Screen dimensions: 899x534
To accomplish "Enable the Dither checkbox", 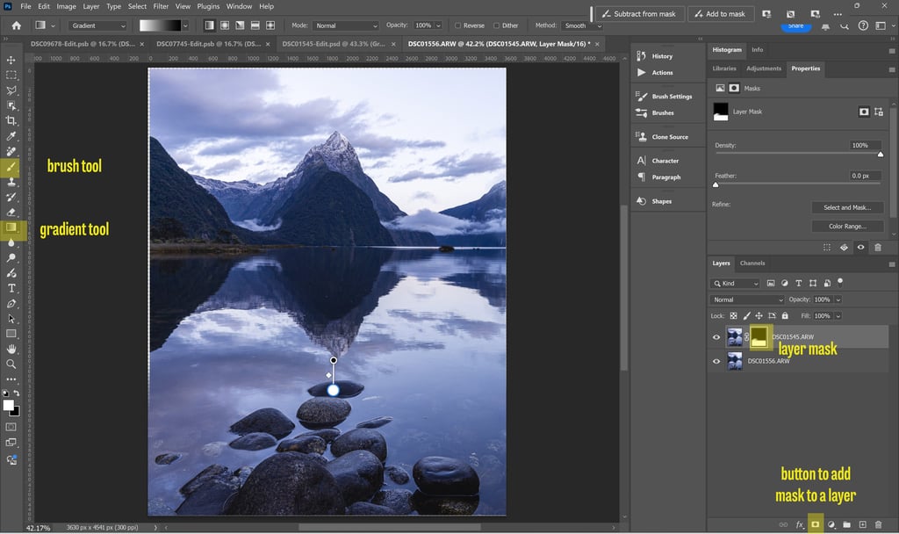I will pyautogui.click(x=497, y=25).
